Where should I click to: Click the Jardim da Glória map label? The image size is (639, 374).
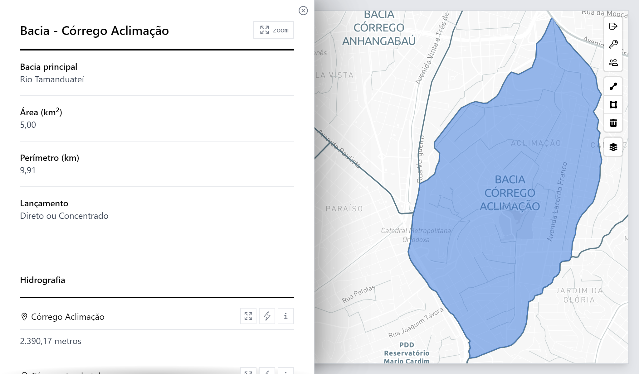579,295
